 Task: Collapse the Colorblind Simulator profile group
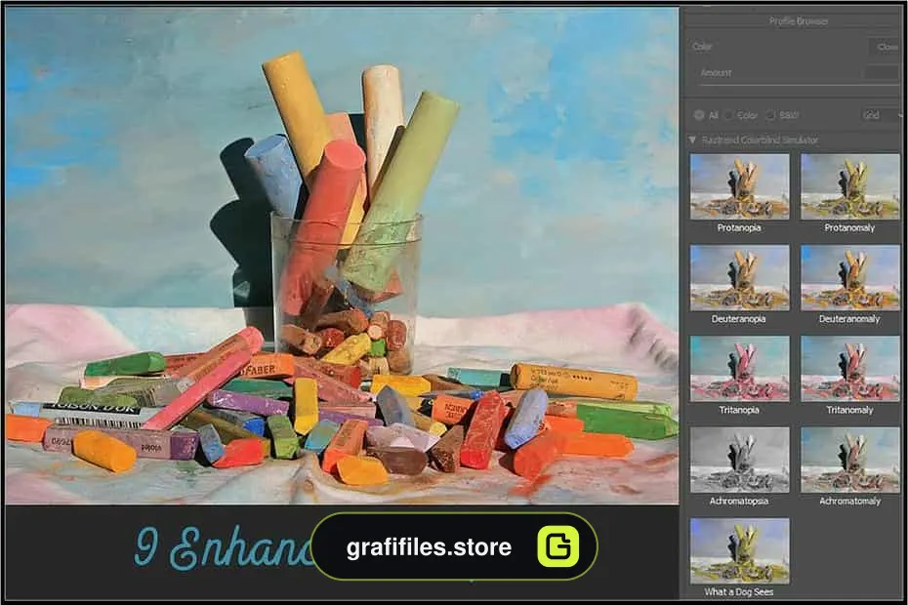692,141
